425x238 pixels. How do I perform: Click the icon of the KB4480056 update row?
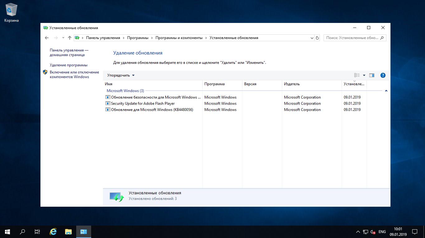pos(108,110)
